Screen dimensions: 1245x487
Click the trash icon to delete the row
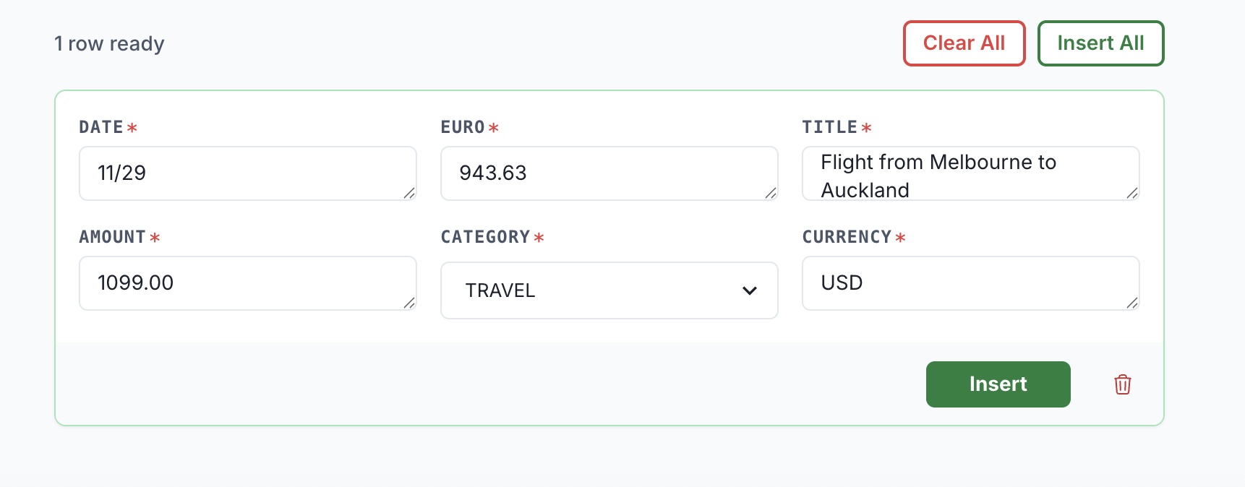[x=1122, y=384]
